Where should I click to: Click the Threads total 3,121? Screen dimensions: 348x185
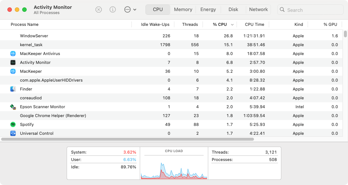[271, 152]
